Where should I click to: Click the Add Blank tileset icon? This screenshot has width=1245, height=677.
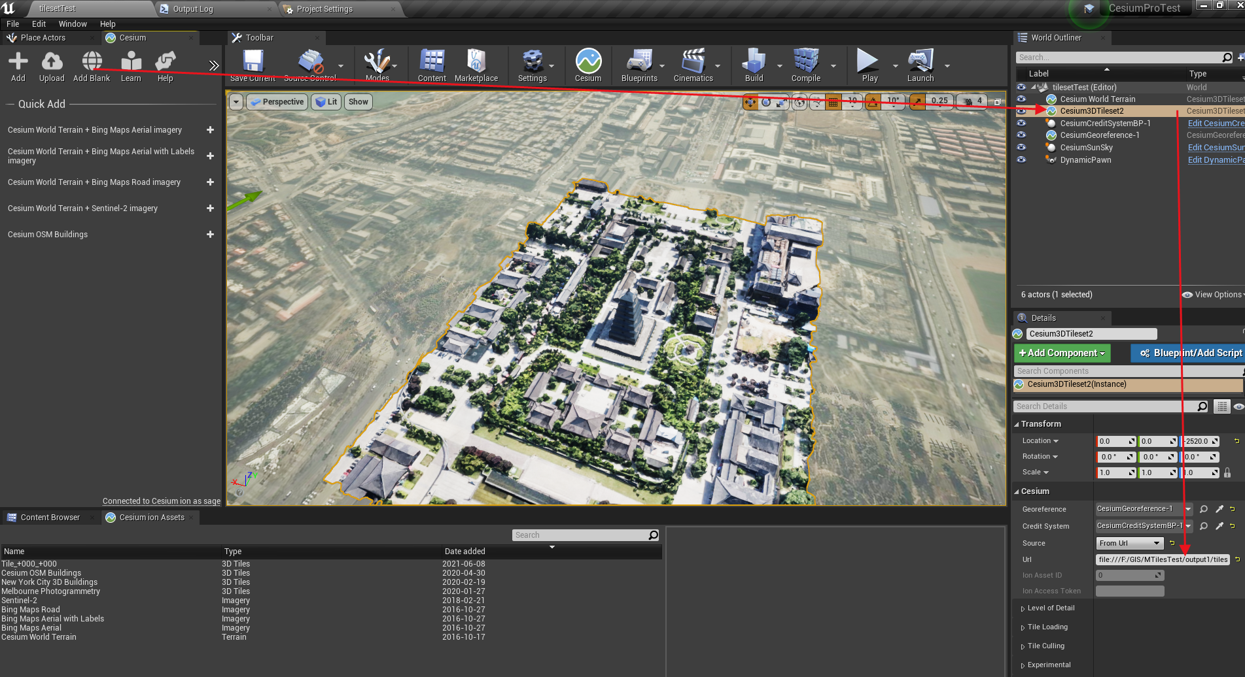pos(91,63)
